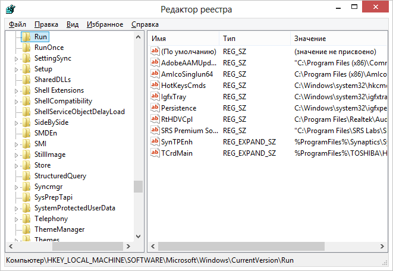The image size is (393, 271).
Task: Select the HotKeysCmds value name
Action: (184, 86)
